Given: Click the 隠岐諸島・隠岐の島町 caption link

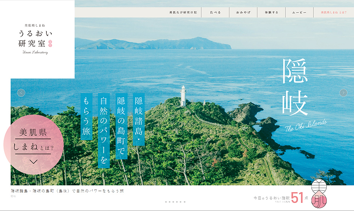Looking at the screenshot, I should 67,191.
